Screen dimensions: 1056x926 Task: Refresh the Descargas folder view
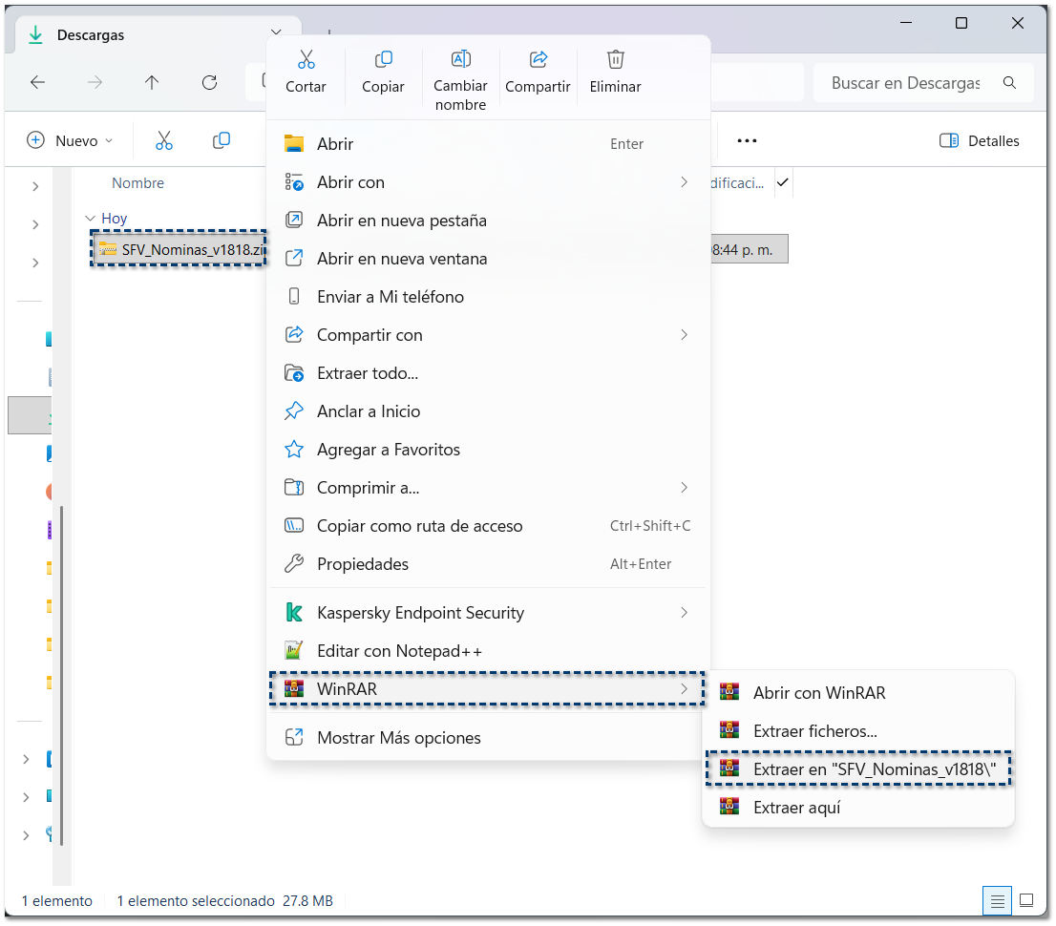point(210,83)
